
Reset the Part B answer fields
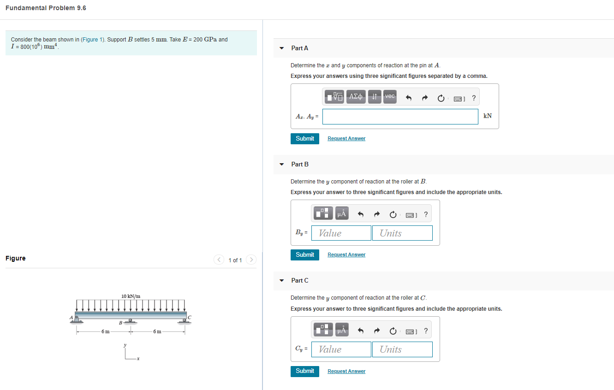pyautogui.click(x=393, y=214)
